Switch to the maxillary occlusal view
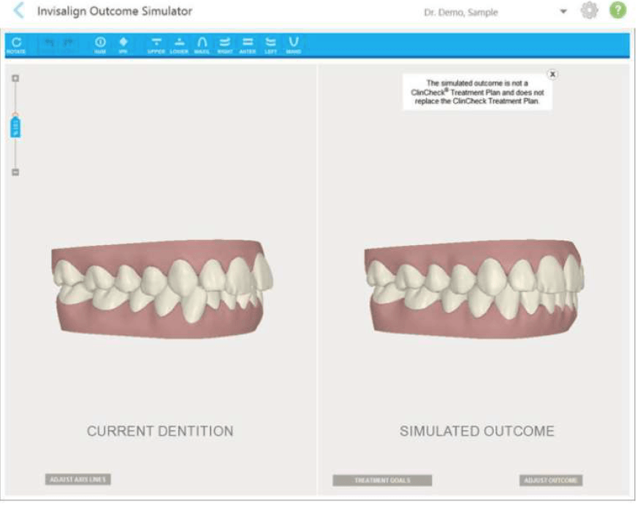Screen dimensions: 643x512 click(x=202, y=45)
